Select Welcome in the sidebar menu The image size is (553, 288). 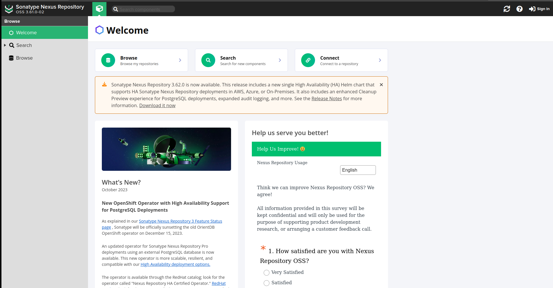pos(26,33)
